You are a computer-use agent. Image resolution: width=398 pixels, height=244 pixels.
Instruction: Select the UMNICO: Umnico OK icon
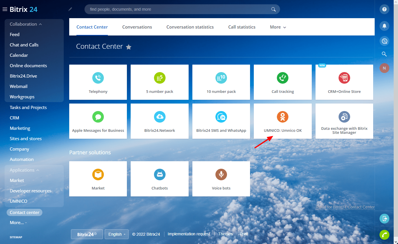(283, 117)
